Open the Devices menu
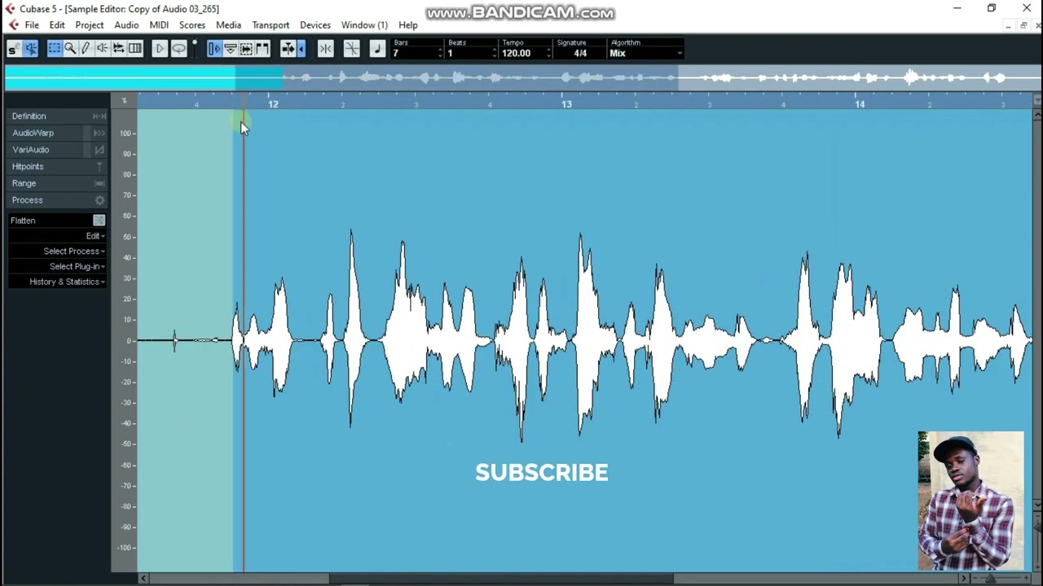The height and width of the screenshot is (586, 1043). pos(315,25)
